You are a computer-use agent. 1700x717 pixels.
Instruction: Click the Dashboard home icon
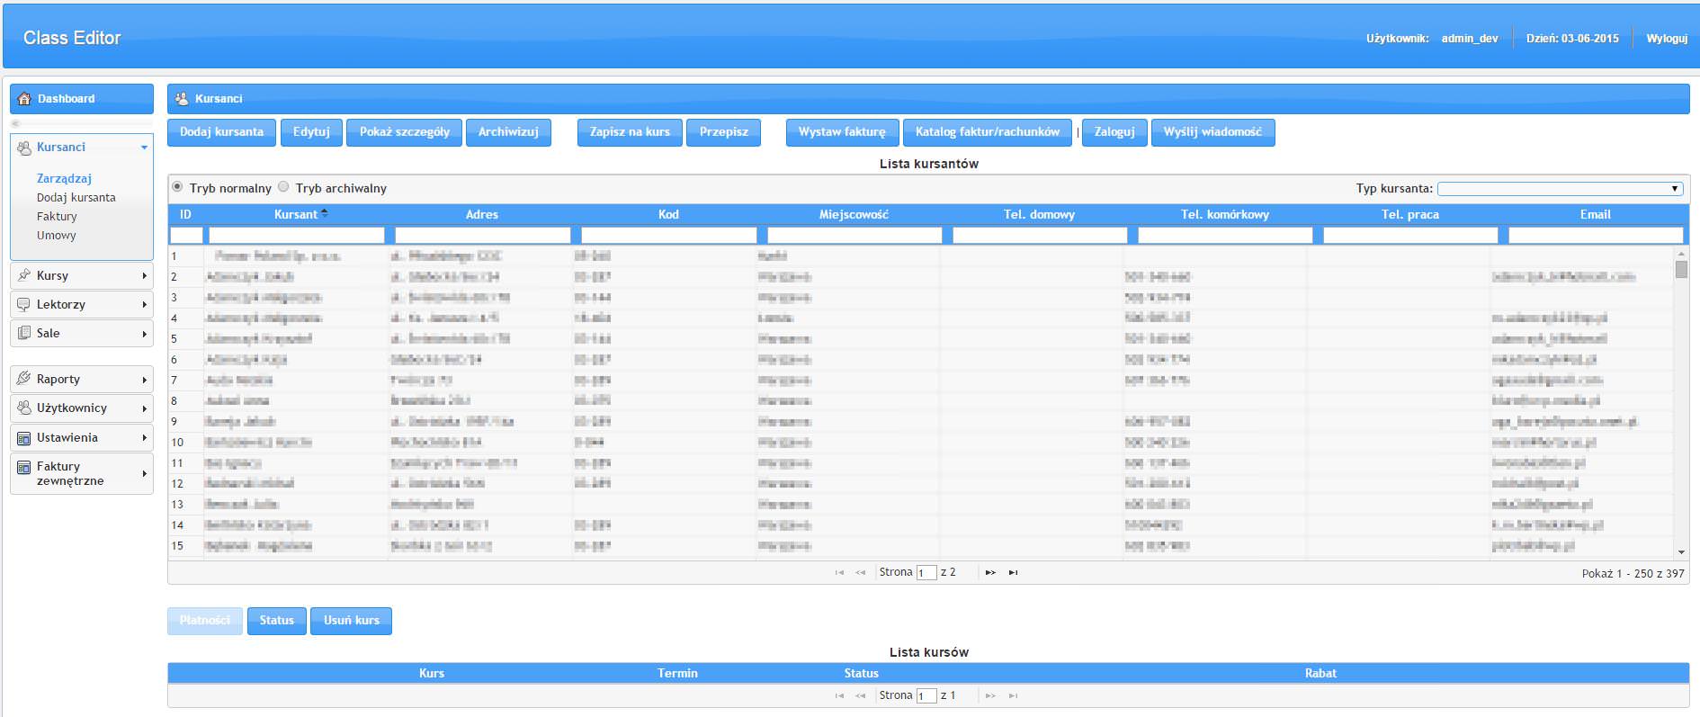24,99
